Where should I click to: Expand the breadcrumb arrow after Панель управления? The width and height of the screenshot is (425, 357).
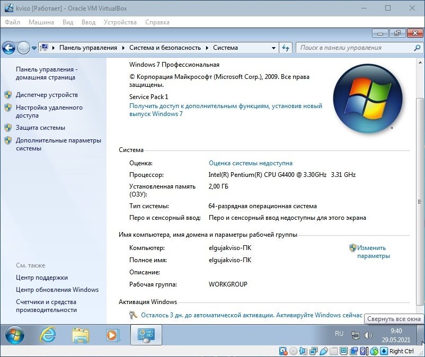pyautogui.click(x=123, y=48)
